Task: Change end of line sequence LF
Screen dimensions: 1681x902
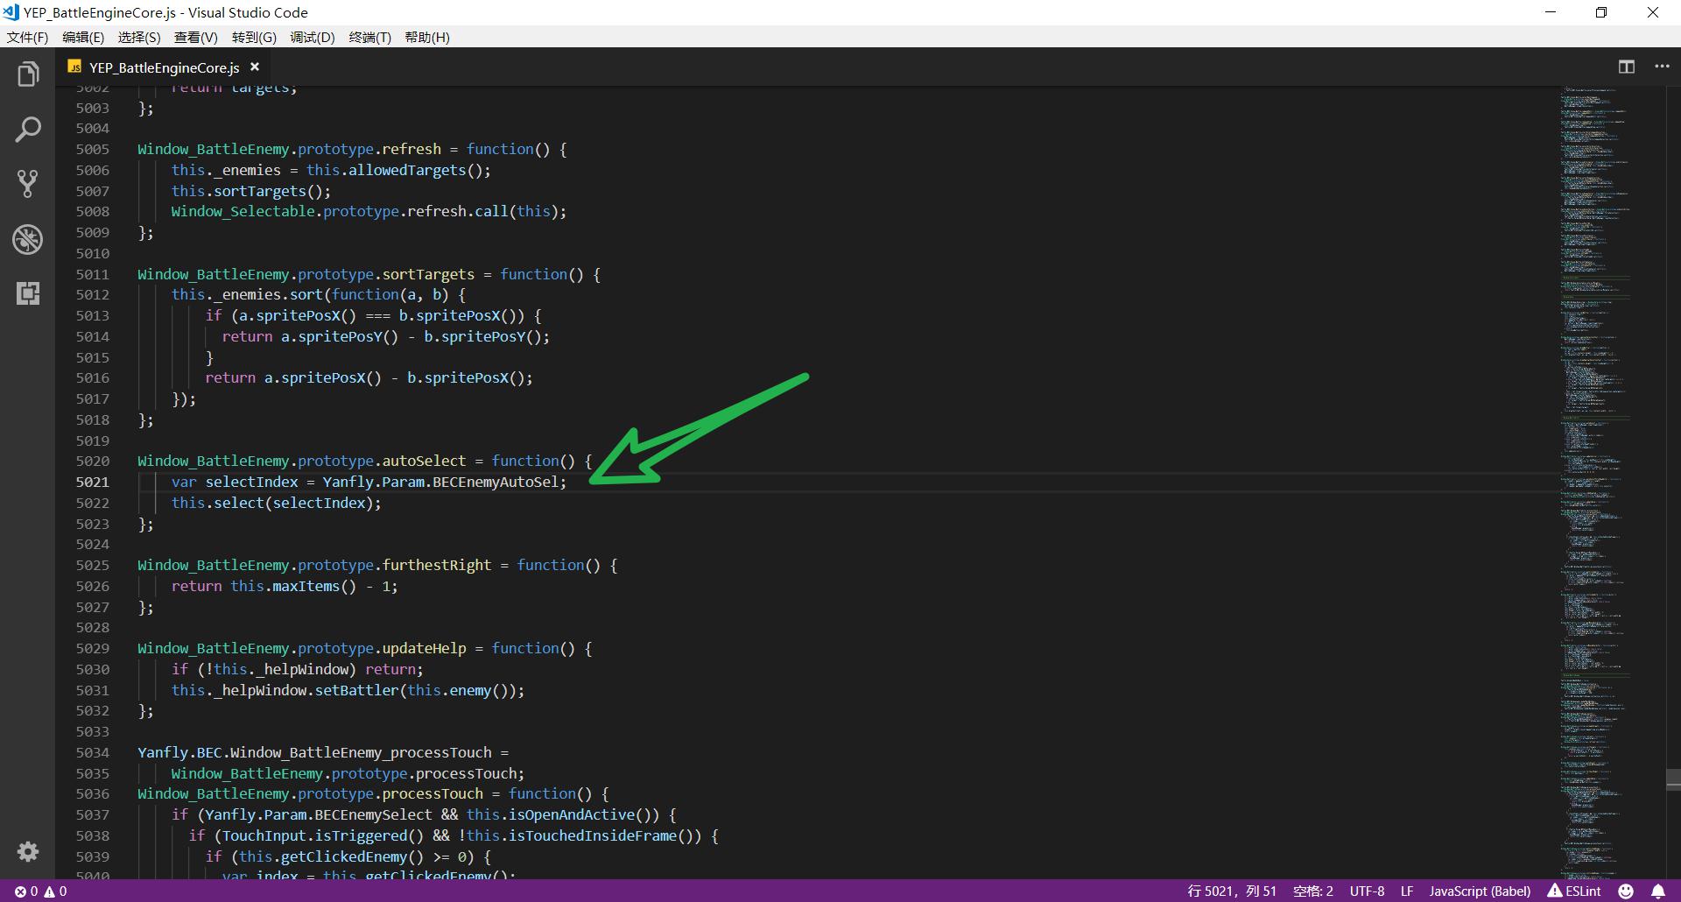Action: pos(1407,891)
